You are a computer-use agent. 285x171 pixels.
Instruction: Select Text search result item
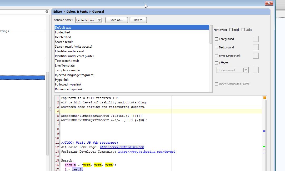click(132, 61)
